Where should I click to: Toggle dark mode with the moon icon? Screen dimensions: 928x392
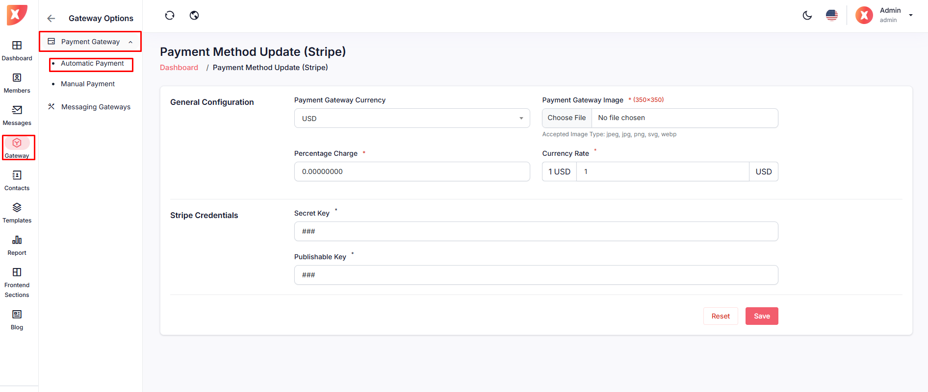807,16
